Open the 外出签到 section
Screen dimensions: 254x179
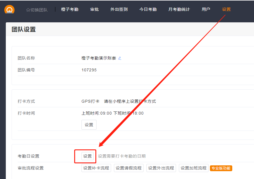click(x=119, y=9)
